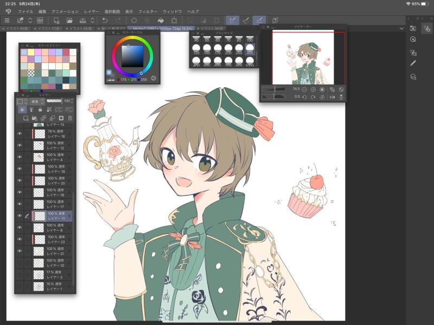Rotate canvas right in the Navigator

pyautogui.click(x=313, y=97)
